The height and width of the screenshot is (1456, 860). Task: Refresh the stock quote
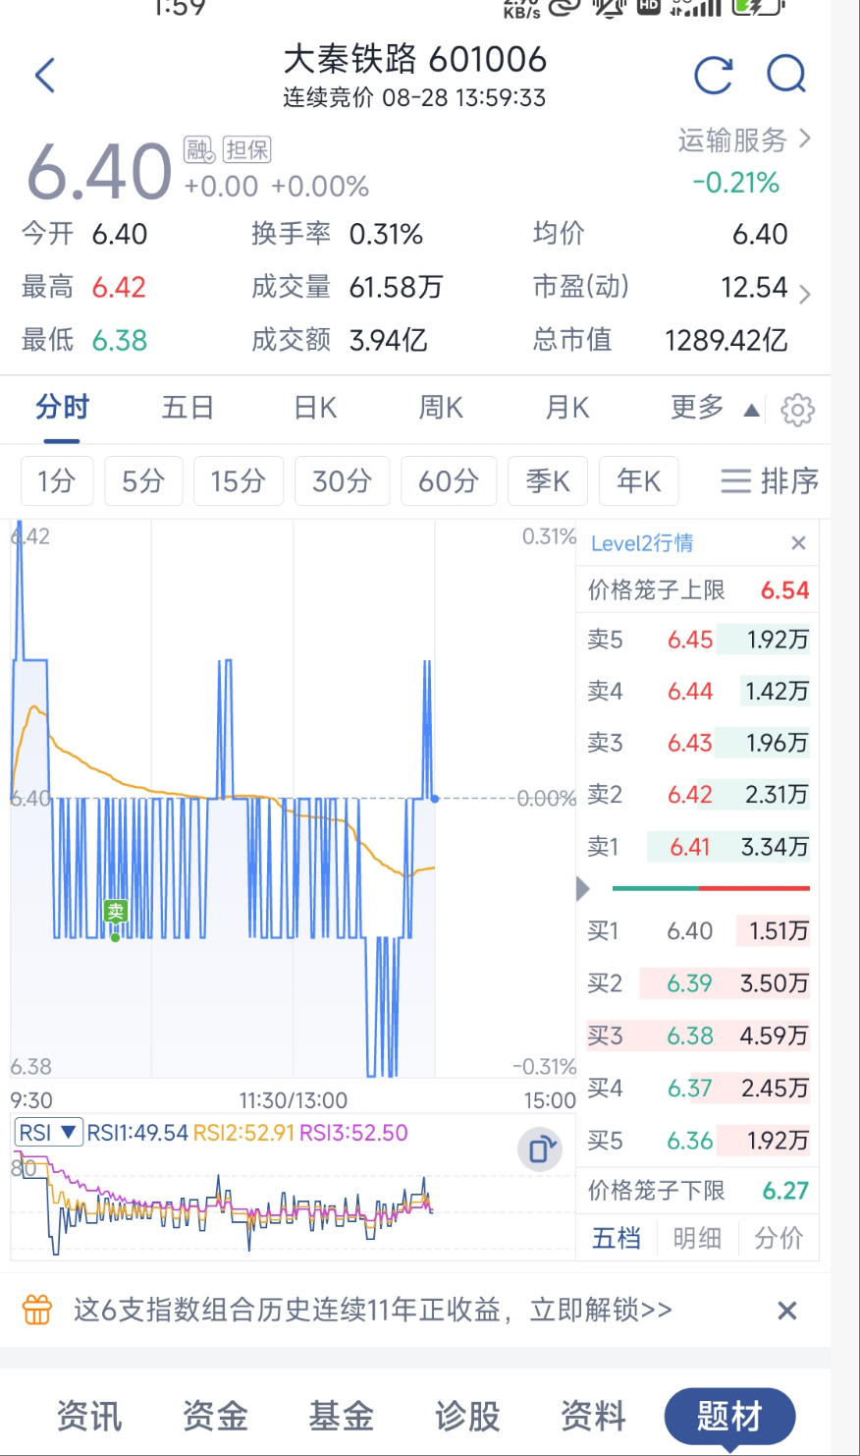[713, 76]
